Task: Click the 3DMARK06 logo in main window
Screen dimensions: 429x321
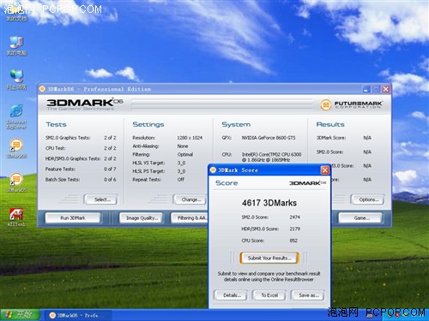Action: [x=85, y=104]
